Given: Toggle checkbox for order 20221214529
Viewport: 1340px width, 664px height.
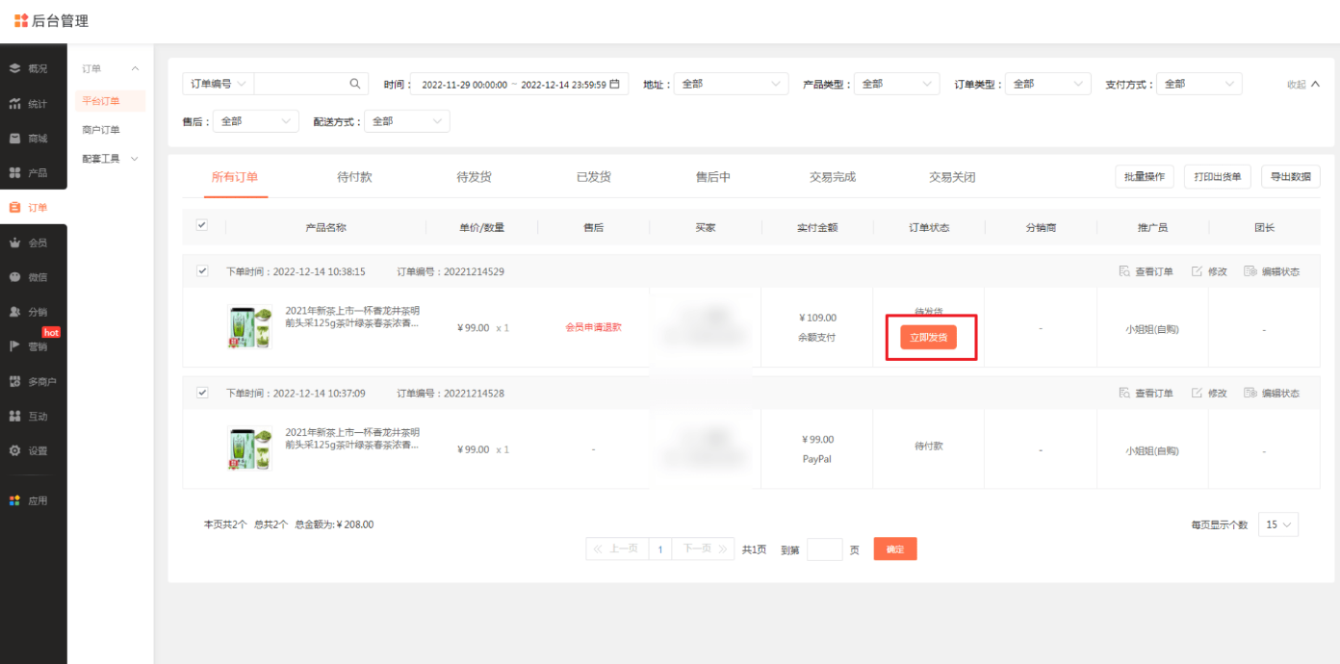Looking at the screenshot, I should [x=202, y=271].
